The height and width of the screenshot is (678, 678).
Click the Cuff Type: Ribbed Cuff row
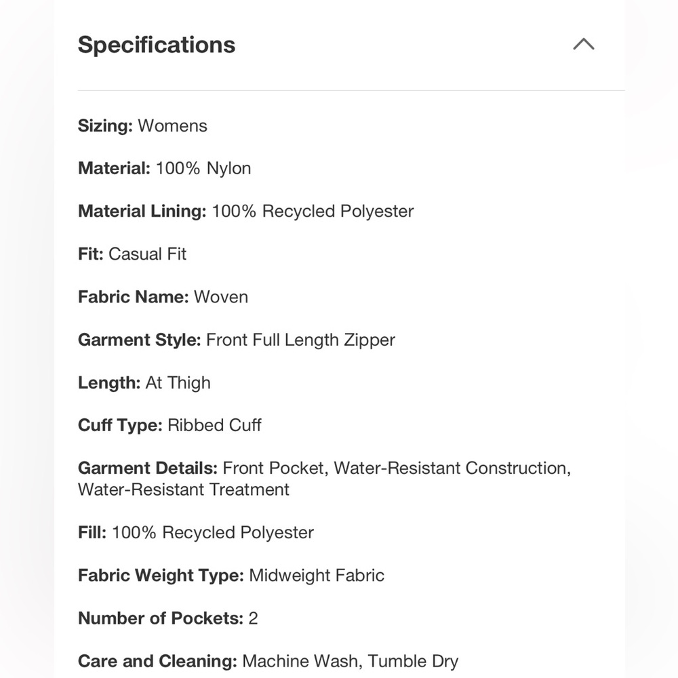click(x=169, y=426)
